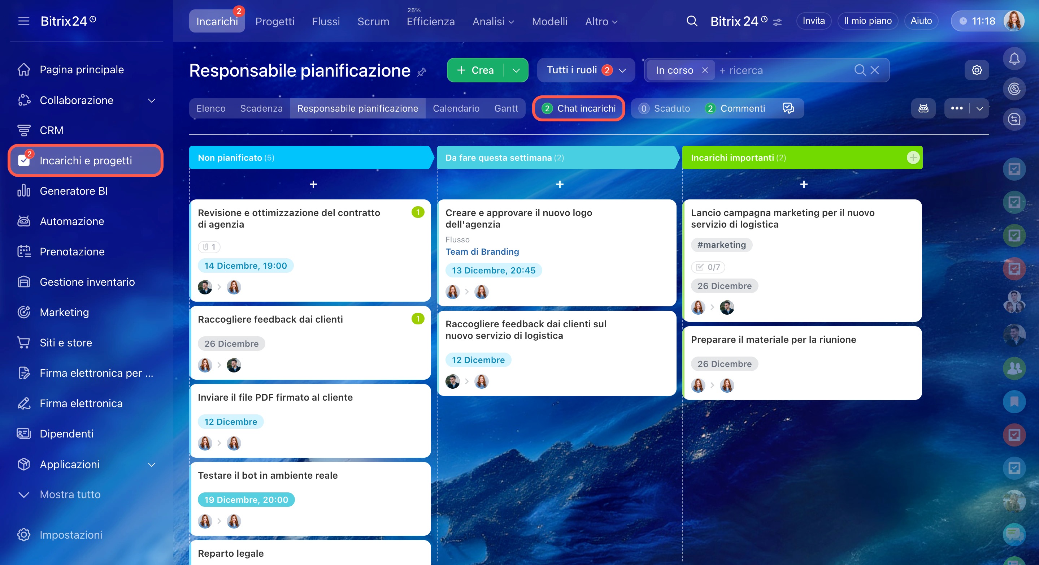Click the pin icon beside page title

coord(422,72)
